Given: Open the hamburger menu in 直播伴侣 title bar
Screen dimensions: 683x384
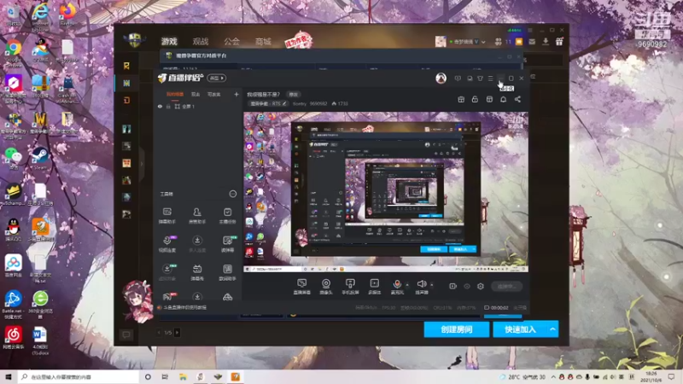Looking at the screenshot, I should tap(490, 79).
